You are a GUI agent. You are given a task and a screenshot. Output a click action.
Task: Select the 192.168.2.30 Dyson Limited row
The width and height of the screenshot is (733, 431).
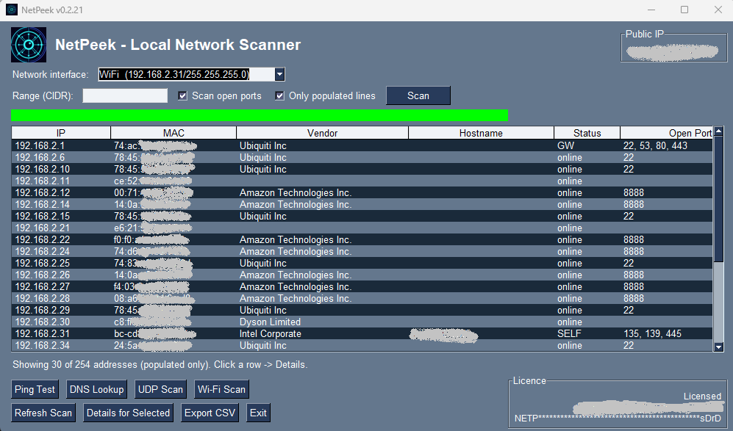click(362, 322)
